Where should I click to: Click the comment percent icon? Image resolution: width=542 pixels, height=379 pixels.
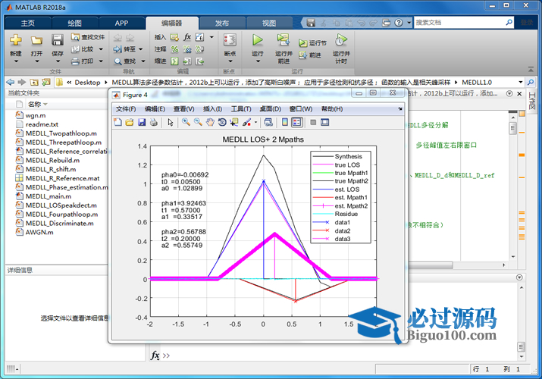tap(174, 49)
